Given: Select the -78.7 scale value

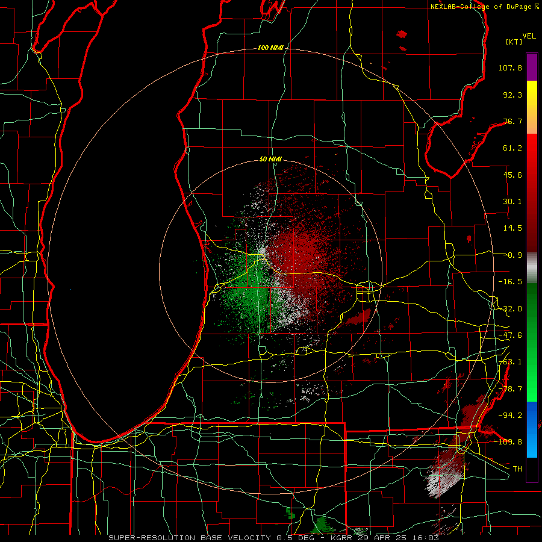Looking at the screenshot, I should point(510,389).
